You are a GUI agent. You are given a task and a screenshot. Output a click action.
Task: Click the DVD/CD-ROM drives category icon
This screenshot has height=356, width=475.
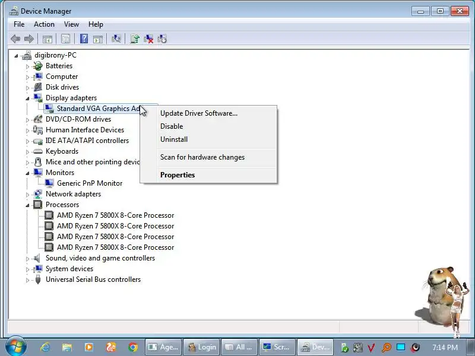pos(38,119)
